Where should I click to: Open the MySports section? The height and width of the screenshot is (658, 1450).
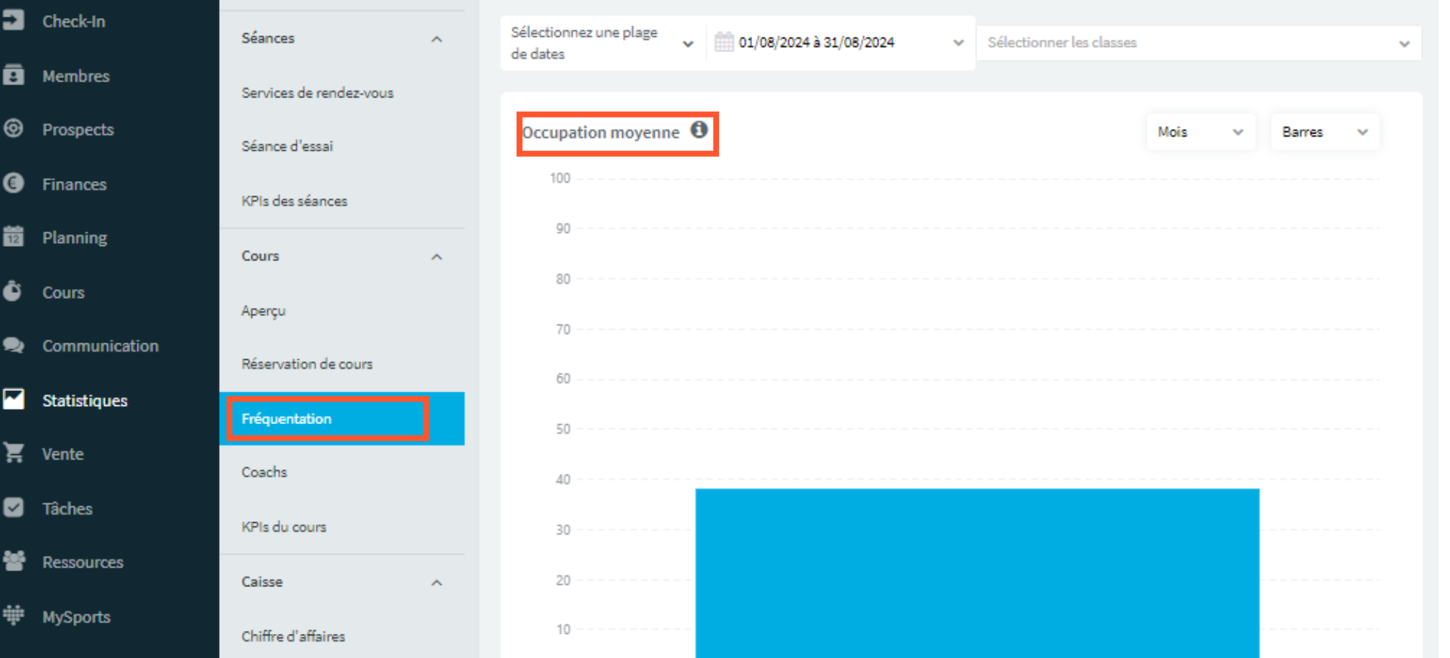[76, 617]
